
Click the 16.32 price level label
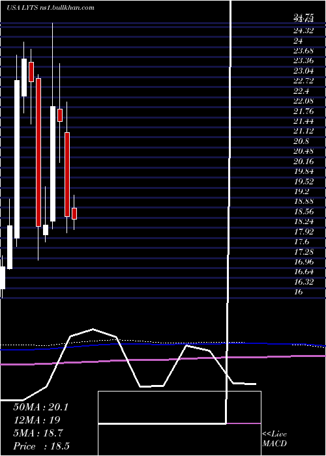coord(304,282)
